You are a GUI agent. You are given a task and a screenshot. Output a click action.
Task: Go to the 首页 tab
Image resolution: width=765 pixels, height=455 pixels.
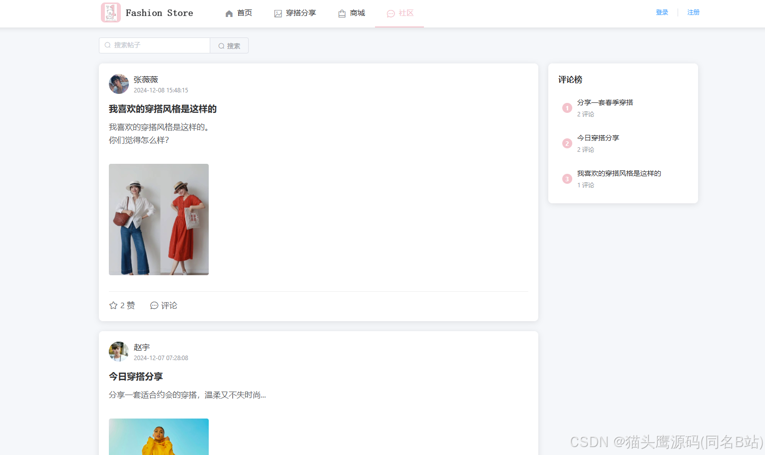[x=239, y=13]
